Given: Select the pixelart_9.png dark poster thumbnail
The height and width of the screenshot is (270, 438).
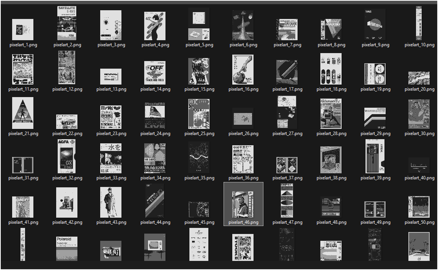Looking at the screenshot, I should 375,25.
